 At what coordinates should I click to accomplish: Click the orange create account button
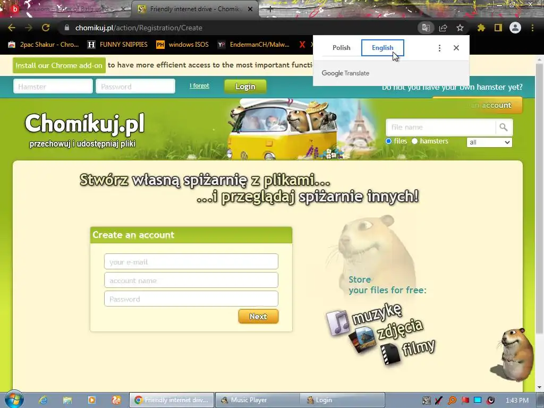click(x=478, y=105)
